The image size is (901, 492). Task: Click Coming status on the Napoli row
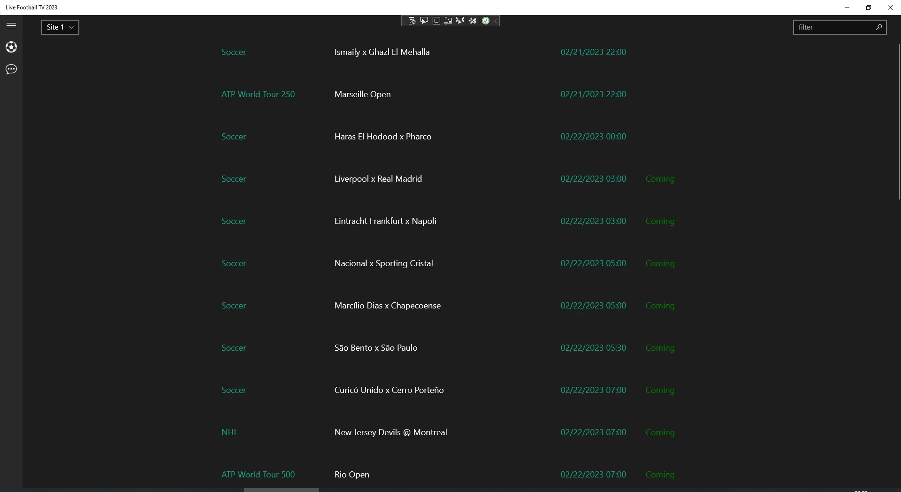(x=660, y=221)
